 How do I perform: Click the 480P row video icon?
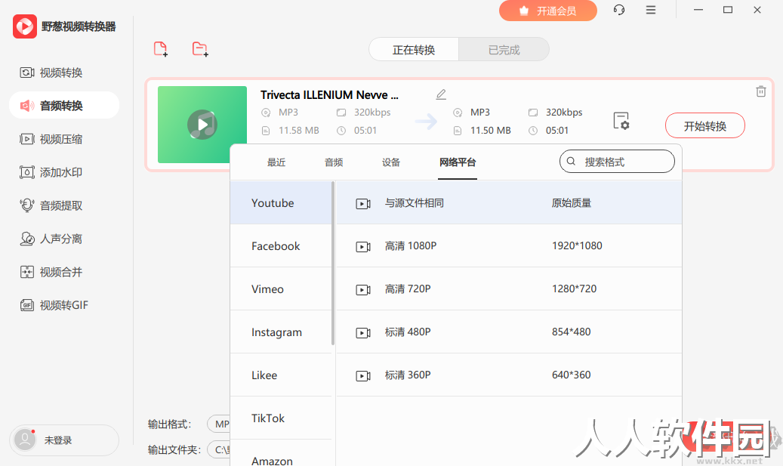point(363,332)
